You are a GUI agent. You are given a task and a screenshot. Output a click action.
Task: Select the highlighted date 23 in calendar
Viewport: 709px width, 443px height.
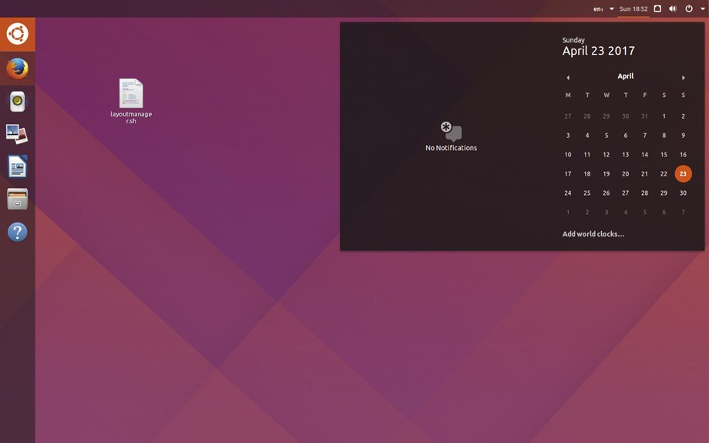click(683, 174)
